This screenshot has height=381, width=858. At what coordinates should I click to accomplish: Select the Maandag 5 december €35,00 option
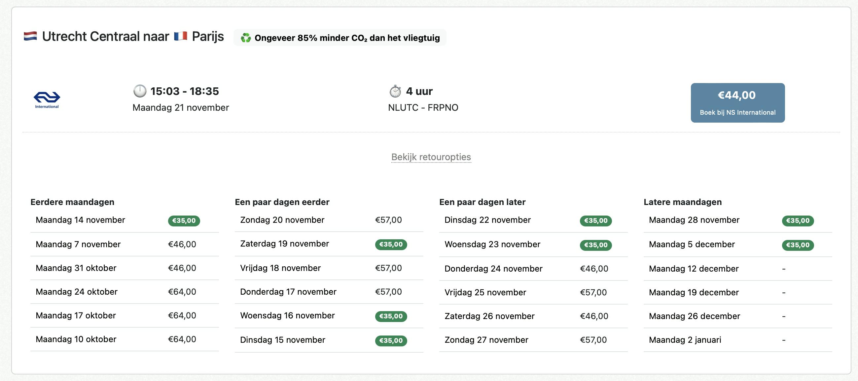pos(798,244)
